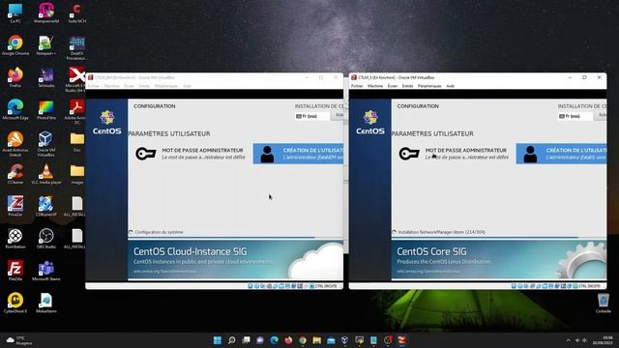Launch Firefox from the desktop
Image resolution: width=619 pixels, height=348 pixels.
click(15, 77)
